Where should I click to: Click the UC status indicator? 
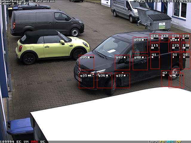tap(43, 142)
